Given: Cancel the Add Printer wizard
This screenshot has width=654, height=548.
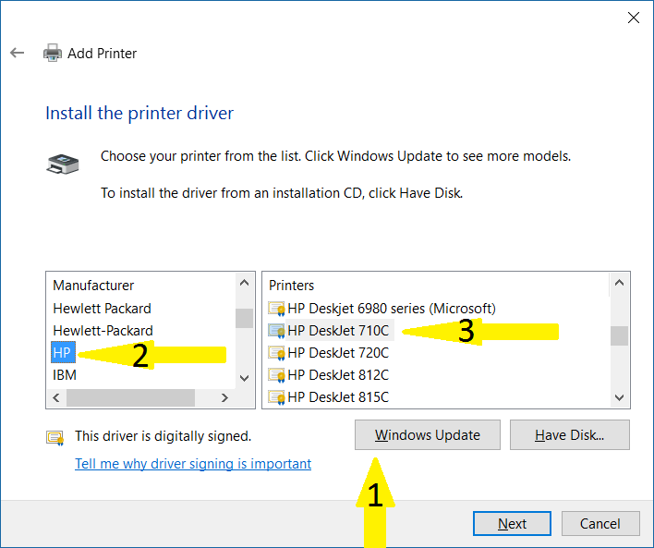Looking at the screenshot, I should click(599, 524).
